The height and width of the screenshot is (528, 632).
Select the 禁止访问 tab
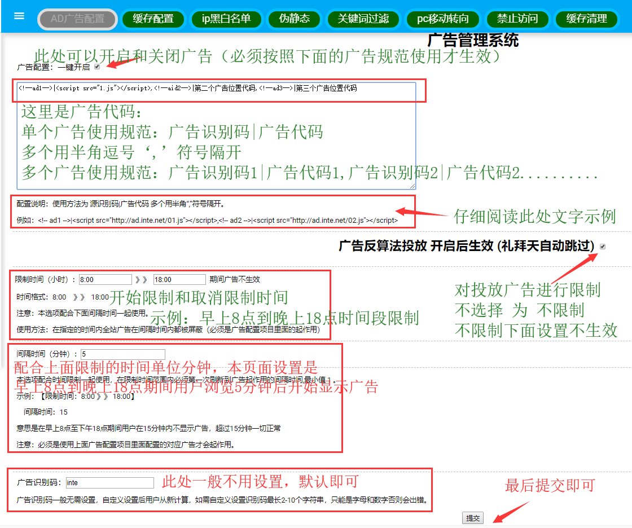[517, 19]
